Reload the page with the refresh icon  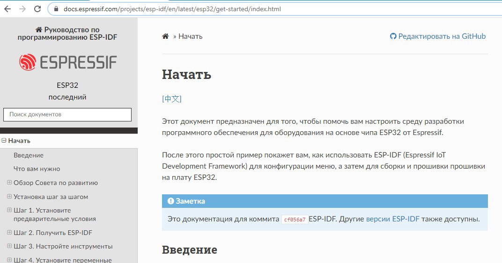(x=37, y=9)
